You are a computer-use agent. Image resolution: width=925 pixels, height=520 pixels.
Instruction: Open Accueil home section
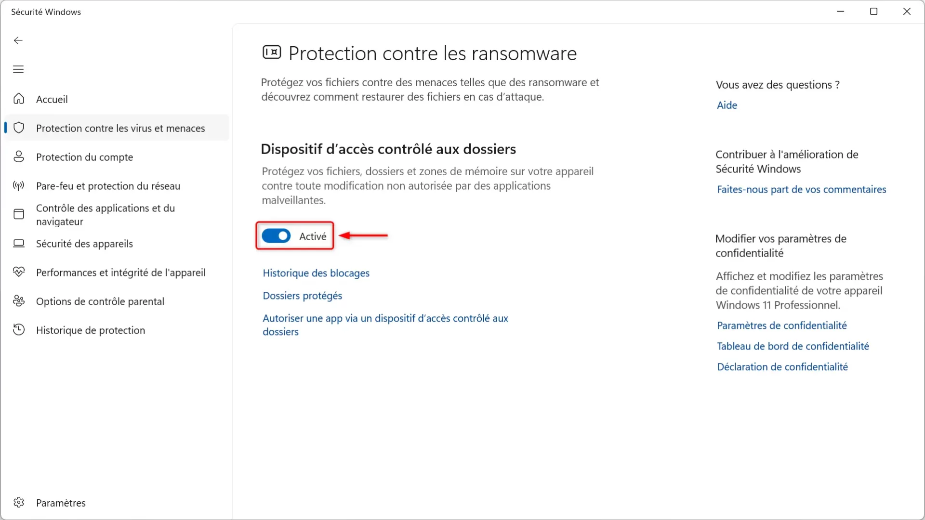(x=52, y=99)
